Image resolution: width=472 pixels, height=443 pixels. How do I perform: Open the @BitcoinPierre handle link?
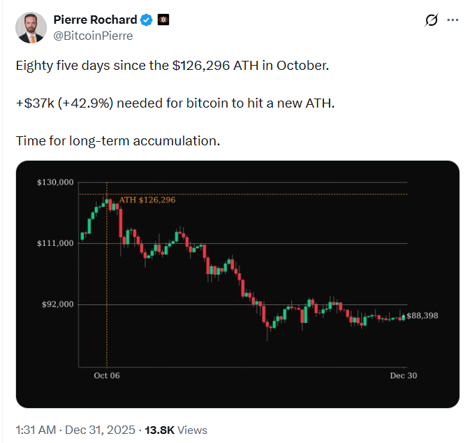point(93,35)
